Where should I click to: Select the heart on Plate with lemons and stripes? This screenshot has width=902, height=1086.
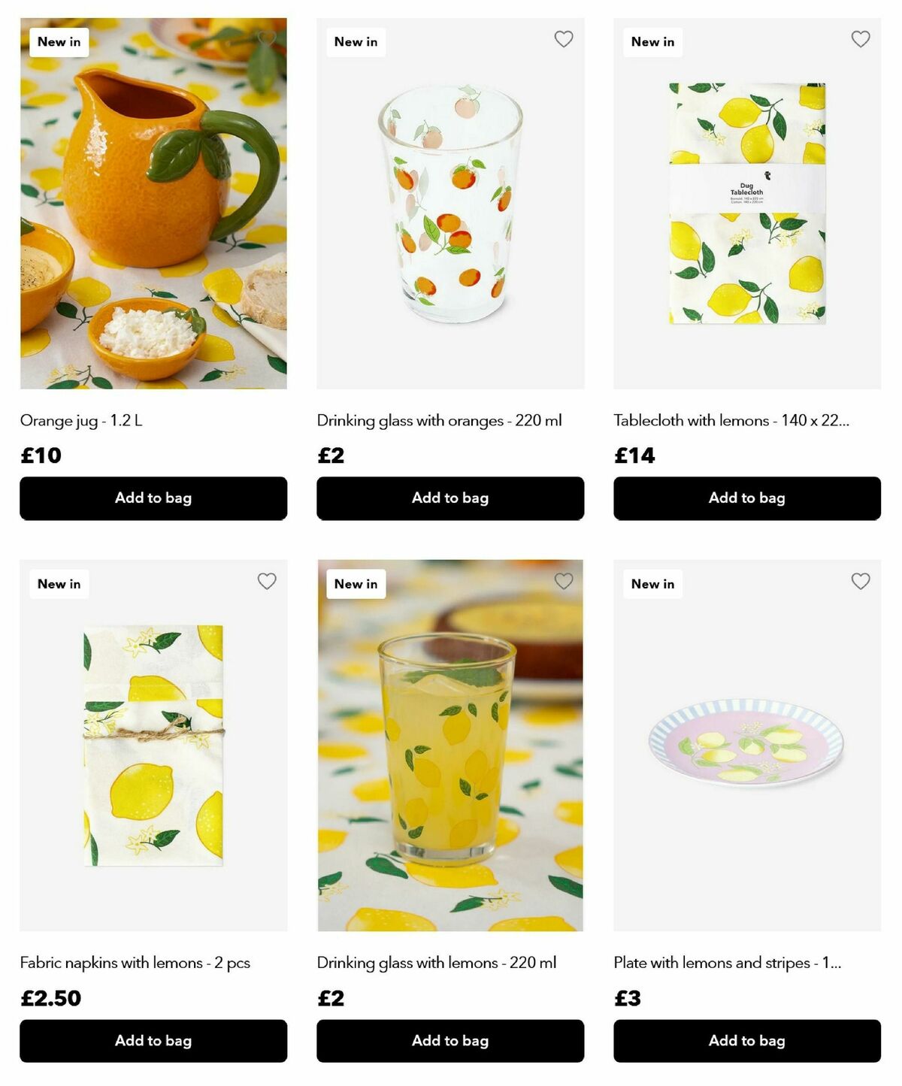click(861, 582)
